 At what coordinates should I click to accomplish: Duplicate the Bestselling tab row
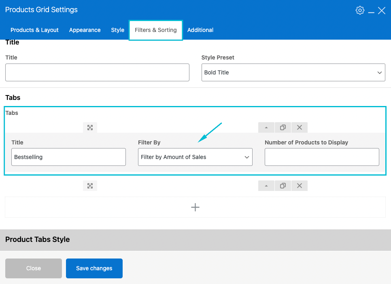(283, 127)
